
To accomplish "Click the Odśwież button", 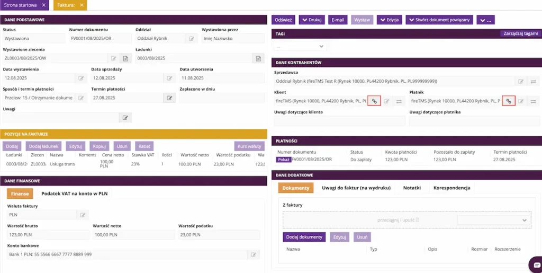I will tap(284, 20).
